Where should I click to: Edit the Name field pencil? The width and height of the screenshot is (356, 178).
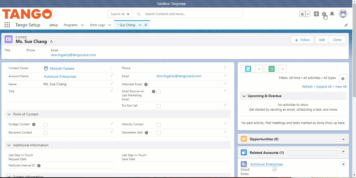tap(112, 83)
